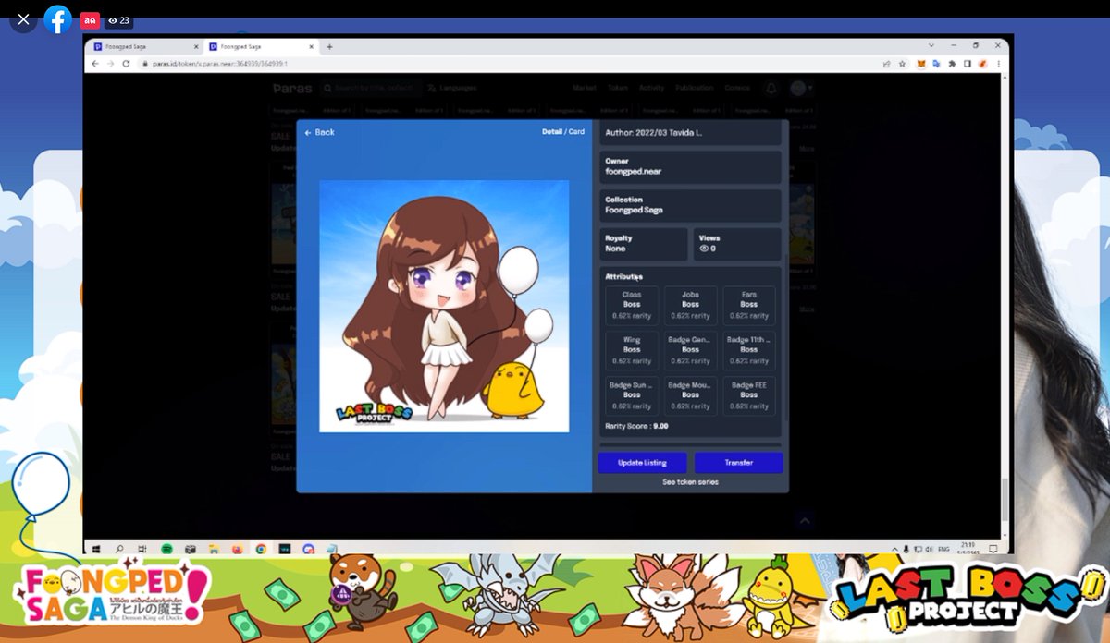Go back with the browser back arrow
The width and height of the screenshot is (1110, 643).
[x=95, y=63]
